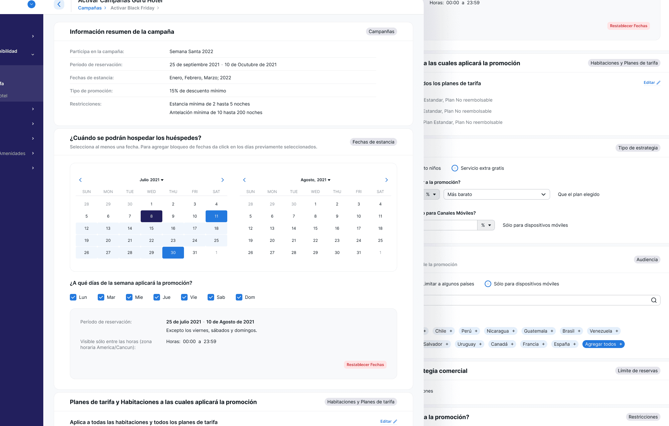Click the plus icon on Chile tag
669x426 pixels.
pos(451,331)
